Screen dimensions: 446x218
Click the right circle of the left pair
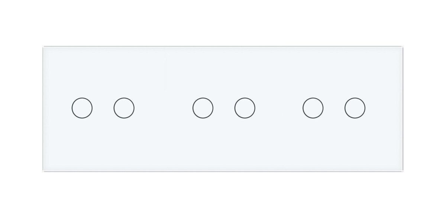[x=124, y=108]
